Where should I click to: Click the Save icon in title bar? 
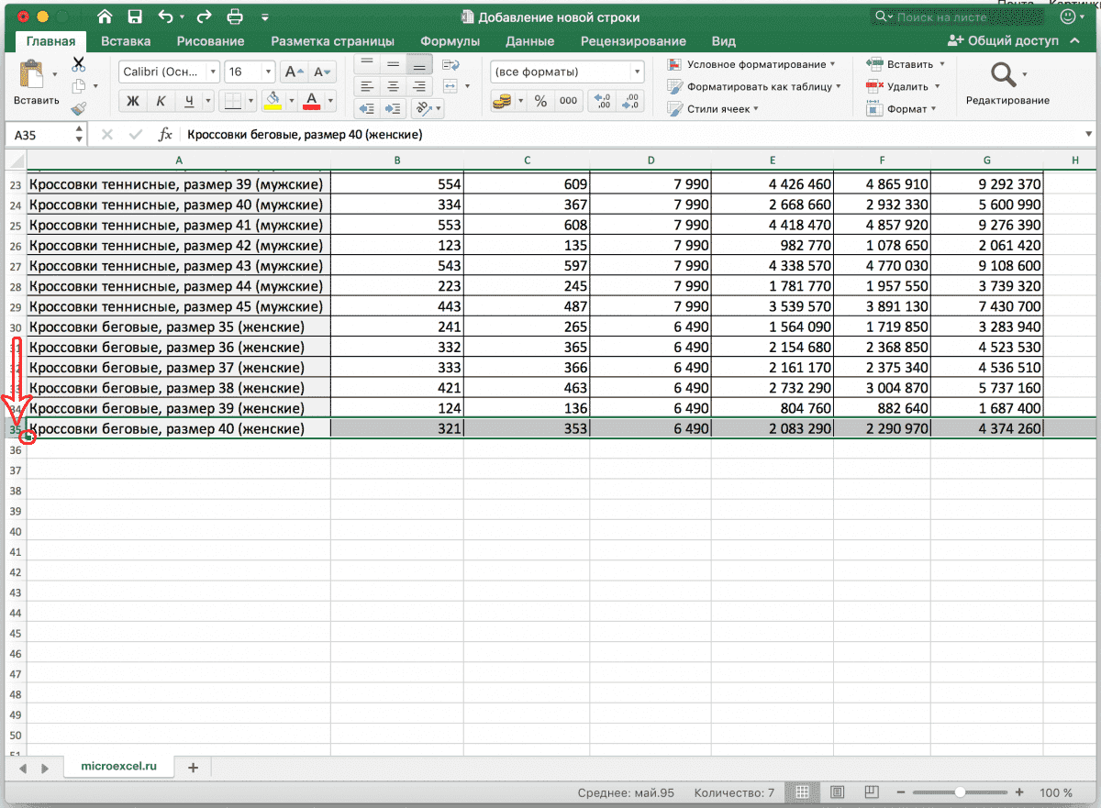(135, 17)
